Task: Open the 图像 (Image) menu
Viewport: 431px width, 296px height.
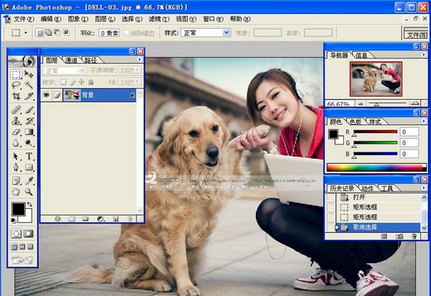Action: tap(78, 19)
